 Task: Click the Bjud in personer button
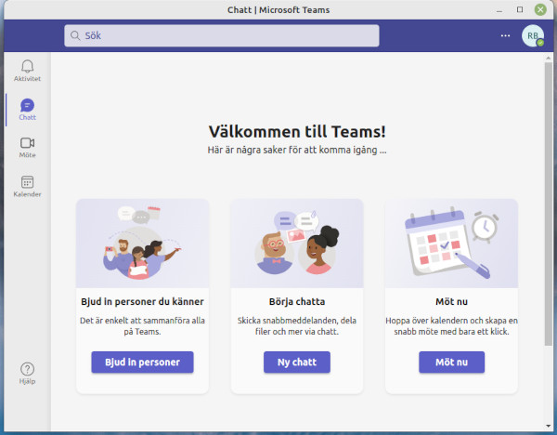[142, 362]
